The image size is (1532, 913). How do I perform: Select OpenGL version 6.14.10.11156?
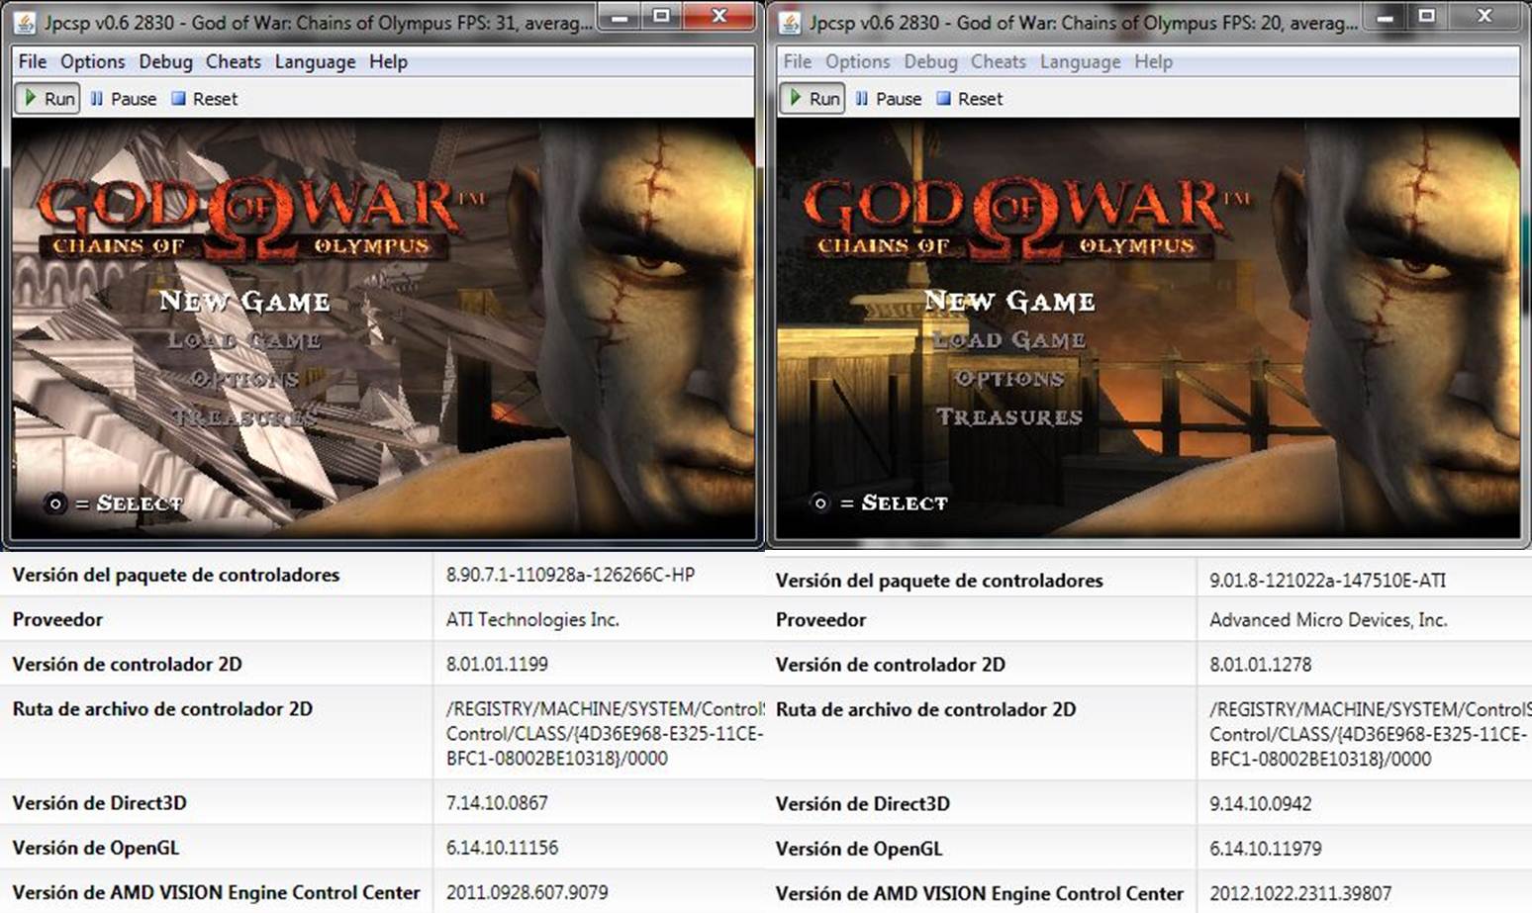(502, 848)
